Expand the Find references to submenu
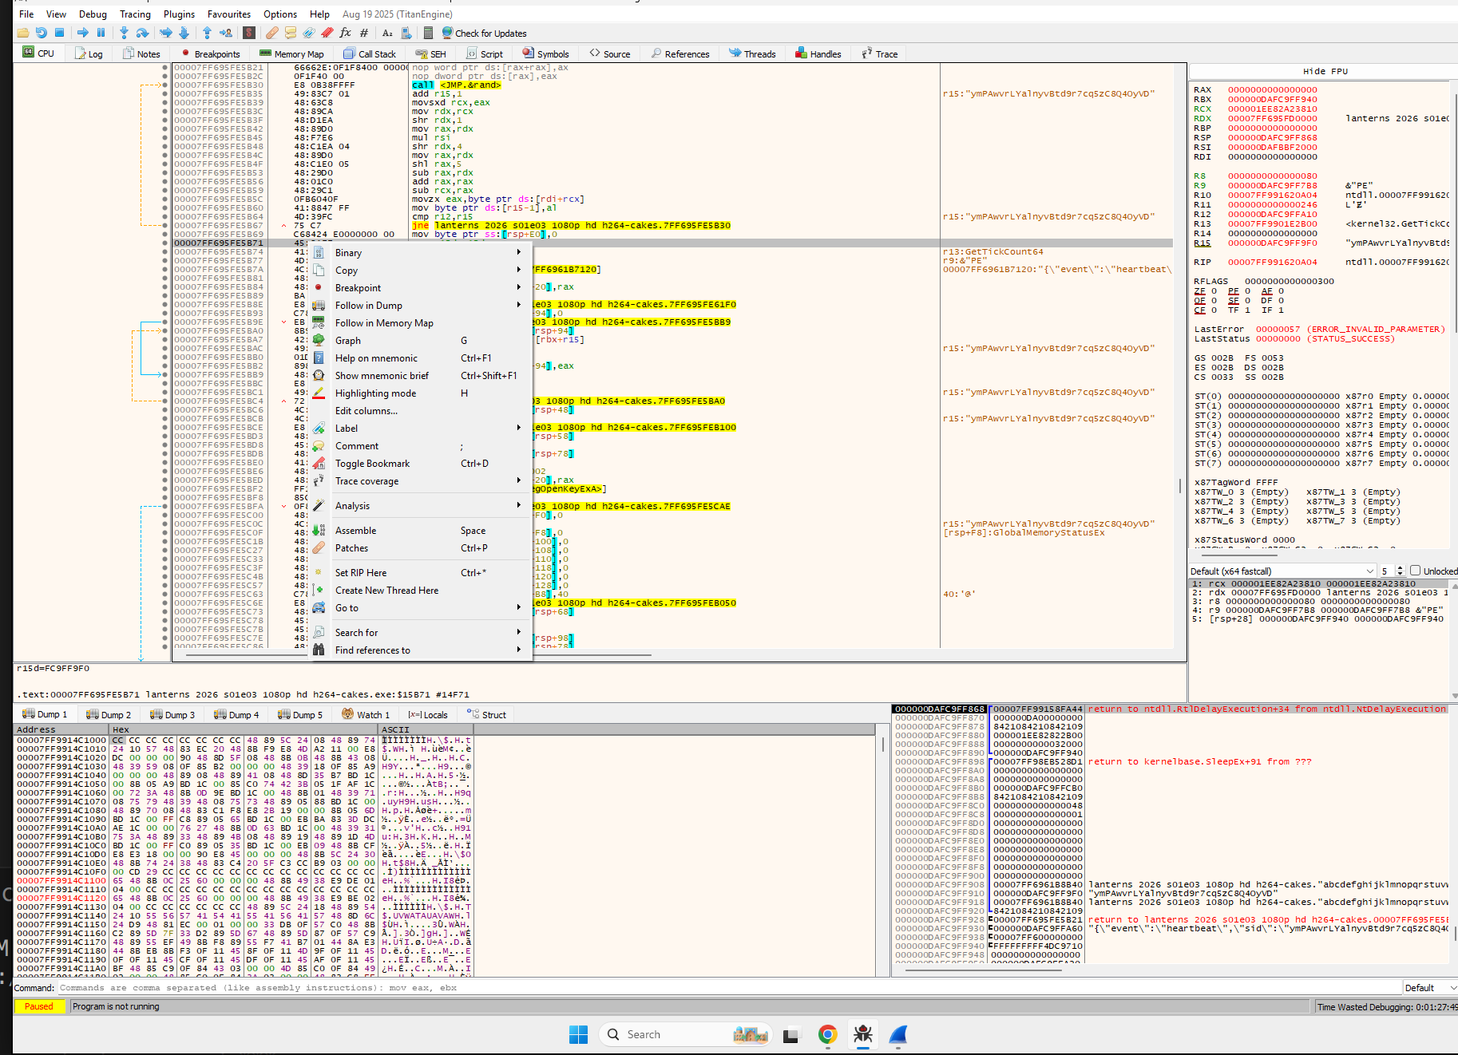 pos(420,650)
